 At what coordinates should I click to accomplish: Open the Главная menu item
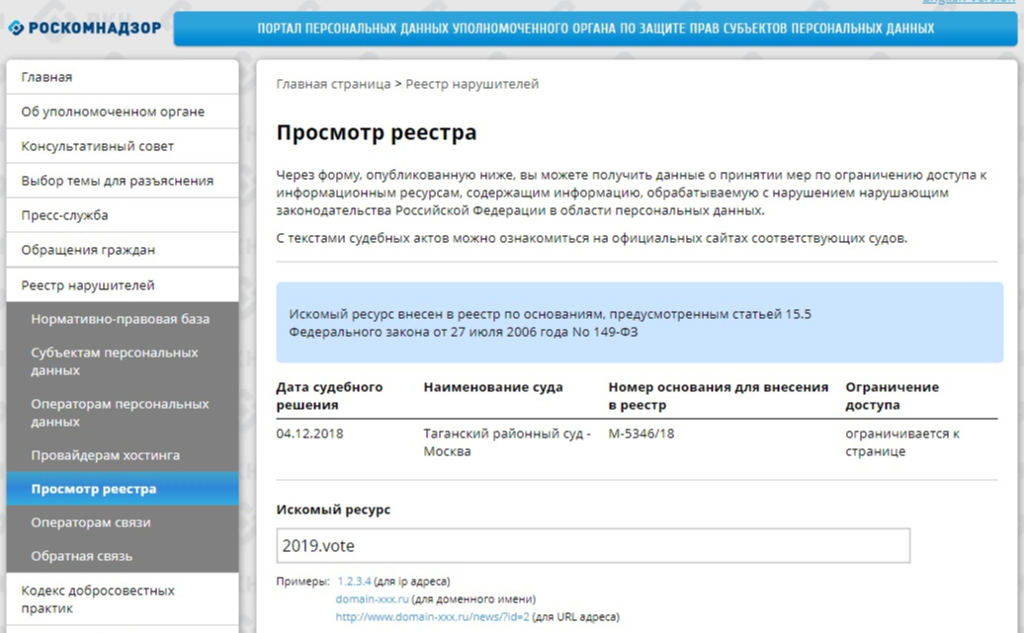point(123,77)
